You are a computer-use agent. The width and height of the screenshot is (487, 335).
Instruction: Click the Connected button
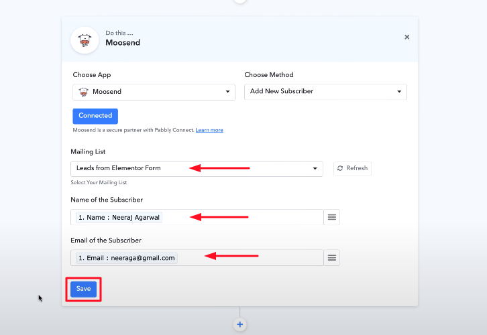click(x=95, y=116)
